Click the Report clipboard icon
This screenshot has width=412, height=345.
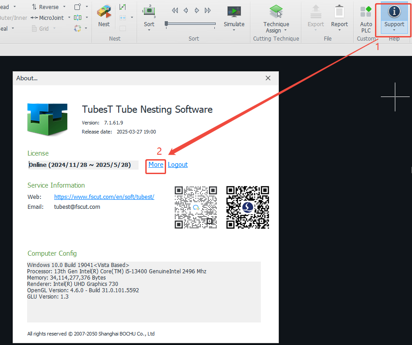[x=339, y=12]
